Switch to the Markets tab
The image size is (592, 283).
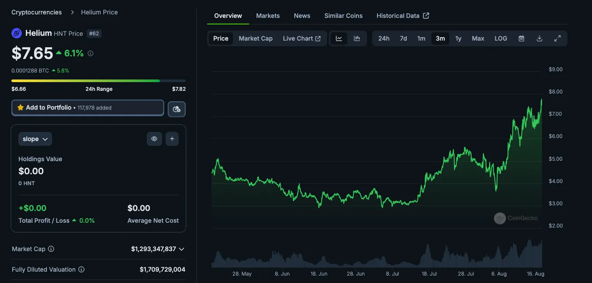[268, 16]
